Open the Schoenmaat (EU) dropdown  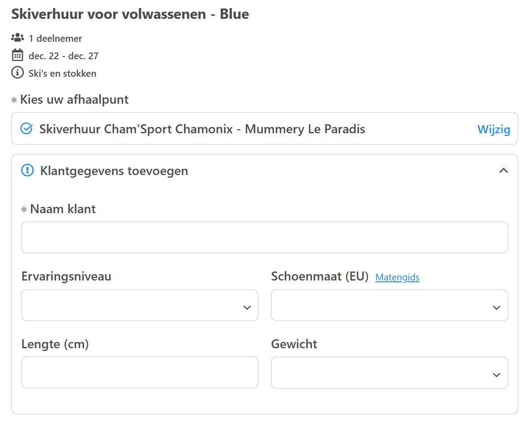point(389,305)
